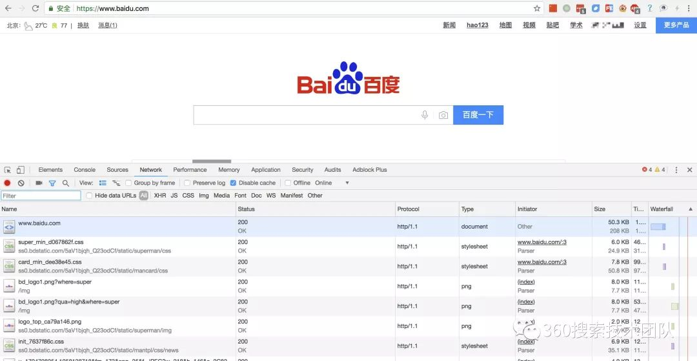Switch to the Elements tab
This screenshot has width=697, height=361.
(x=50, y=170)
